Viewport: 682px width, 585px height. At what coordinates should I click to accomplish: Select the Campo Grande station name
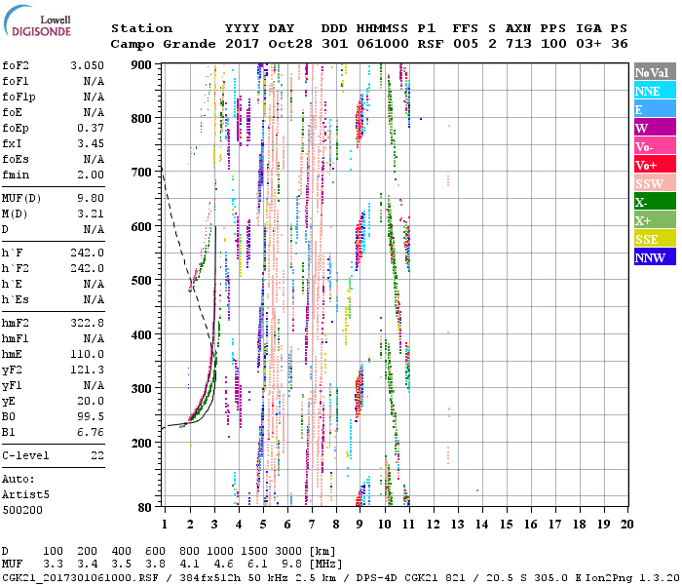[156, 44]
